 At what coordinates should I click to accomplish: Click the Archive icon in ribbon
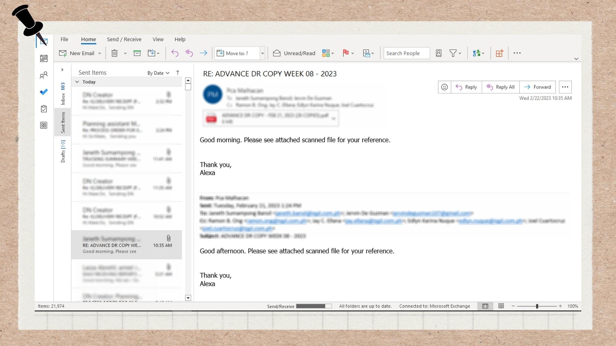click(137, 53)
